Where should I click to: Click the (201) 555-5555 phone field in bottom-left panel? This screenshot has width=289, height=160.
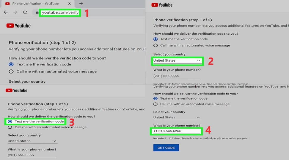(x=32, y=155)
